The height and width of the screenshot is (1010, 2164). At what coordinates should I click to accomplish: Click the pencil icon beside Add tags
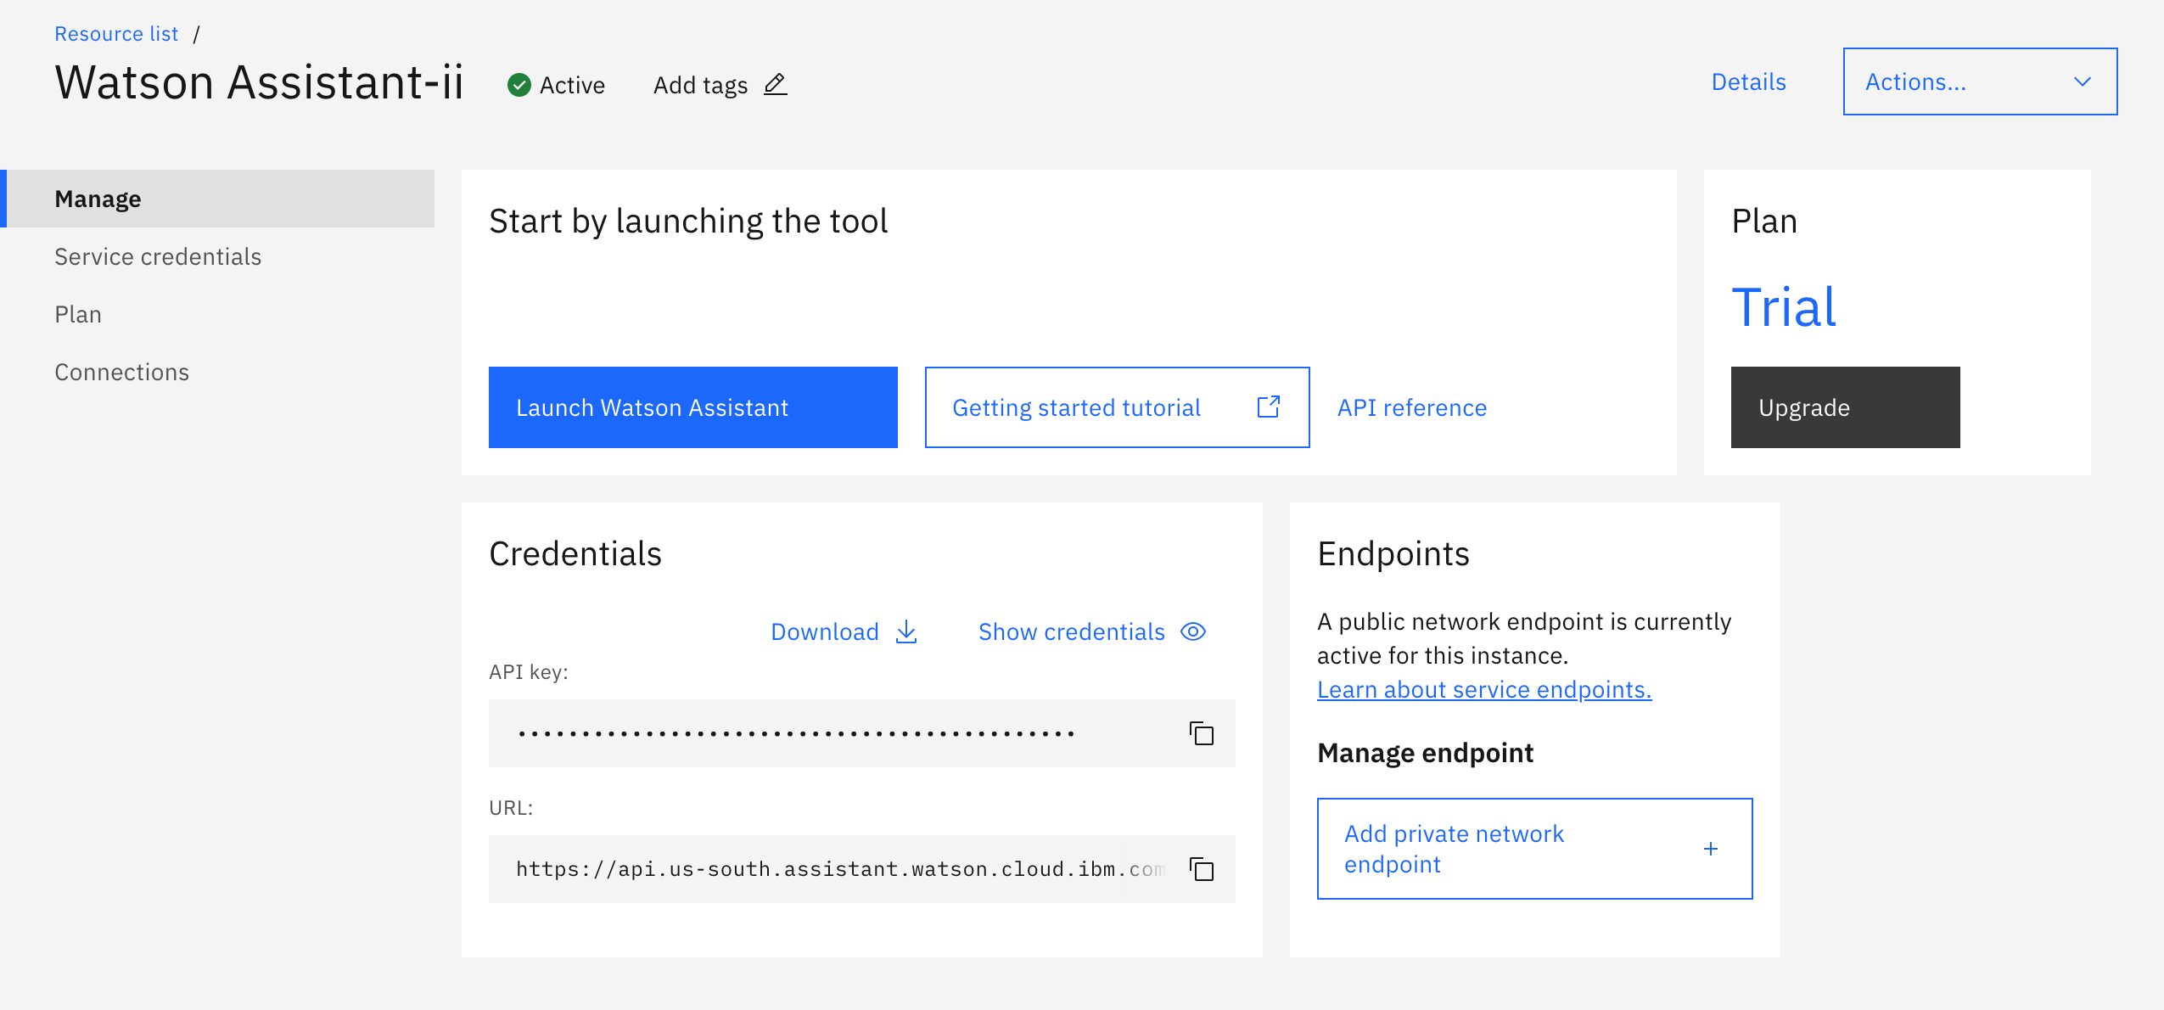click(x=775, y=85)
